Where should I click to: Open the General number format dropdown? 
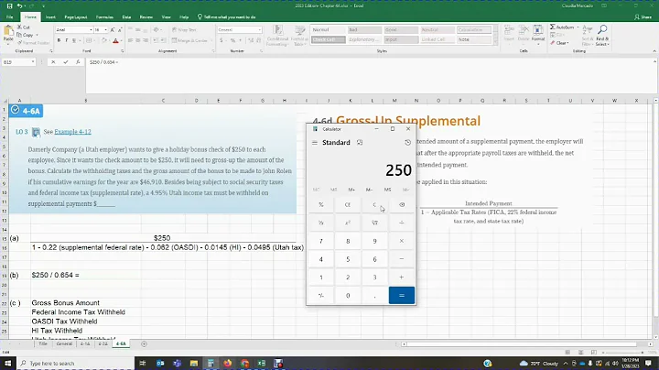click(x=259, y=30)
